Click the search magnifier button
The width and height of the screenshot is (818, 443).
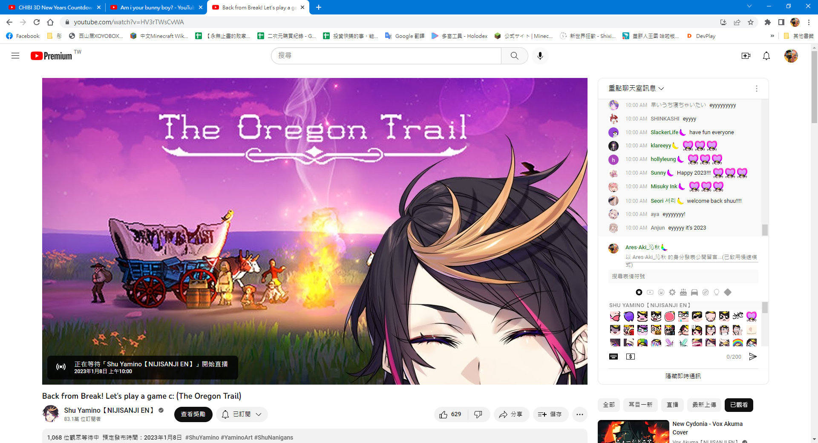click(x=515, y=56)
